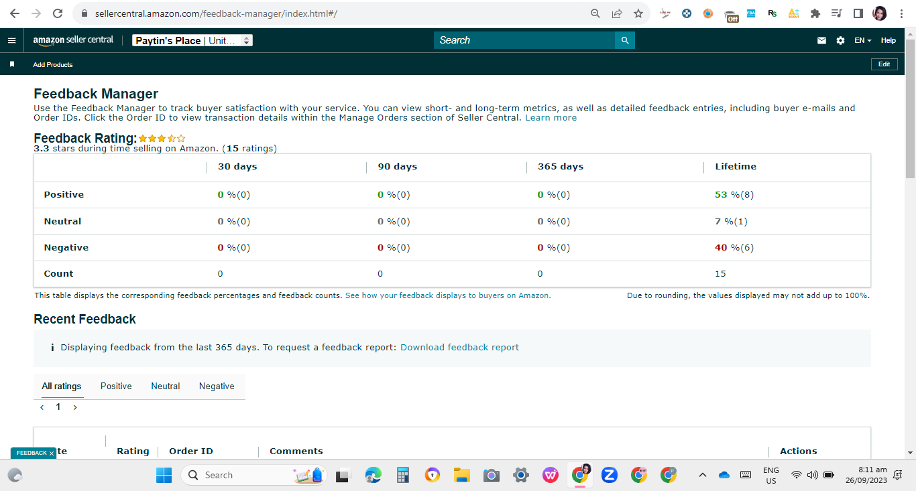Click the feedback star rating graphic

click(x=162, y=139)
